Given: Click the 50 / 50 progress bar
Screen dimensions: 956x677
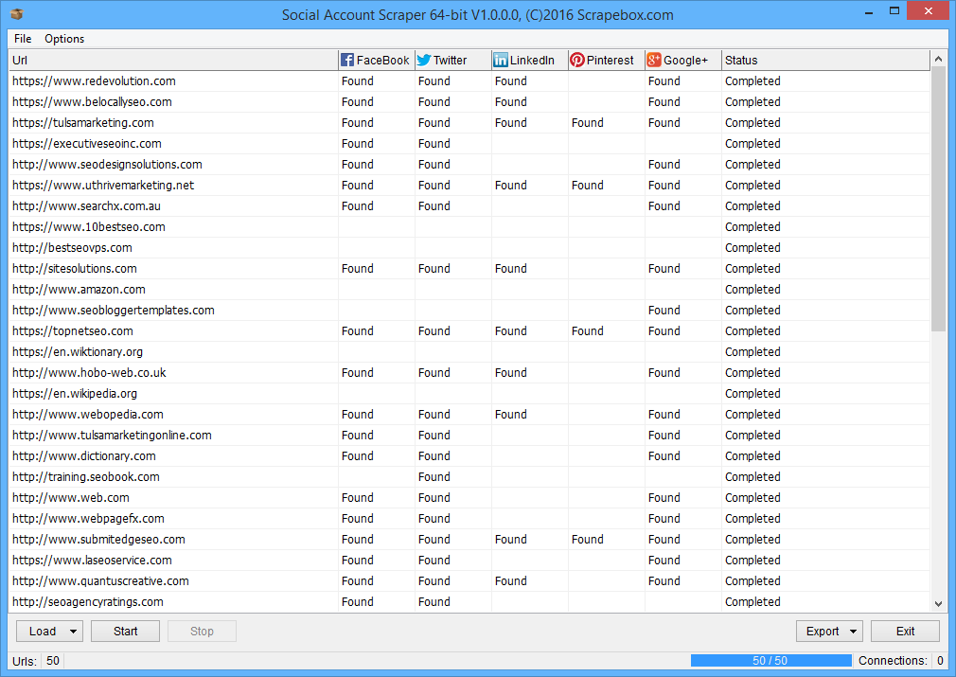Looking at the screenshot, I should click(771, 661).
